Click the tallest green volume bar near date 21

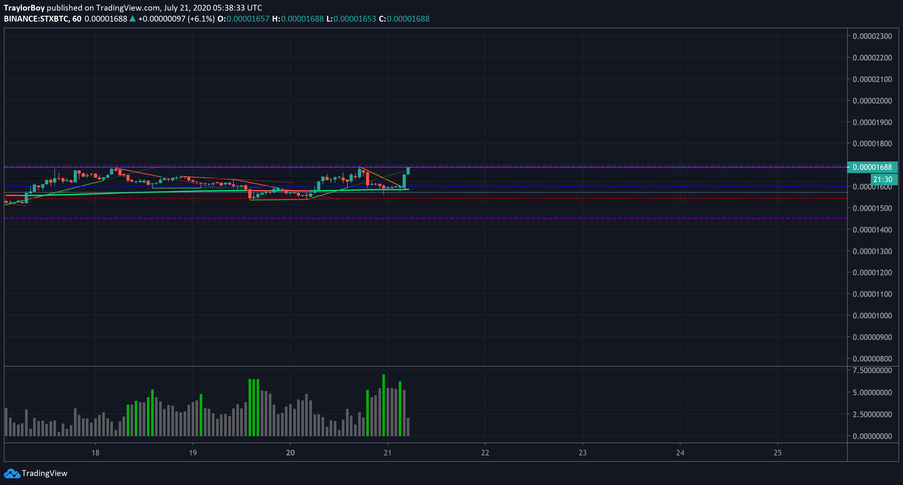click(384, 405)
